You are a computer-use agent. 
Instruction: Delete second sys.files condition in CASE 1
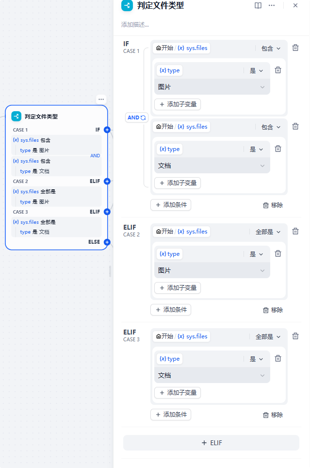295,126
